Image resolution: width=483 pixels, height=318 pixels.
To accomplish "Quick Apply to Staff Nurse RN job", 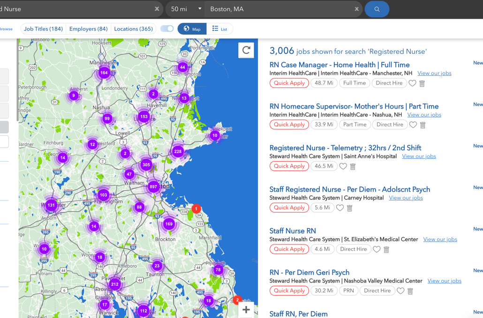I will (289, 249).
